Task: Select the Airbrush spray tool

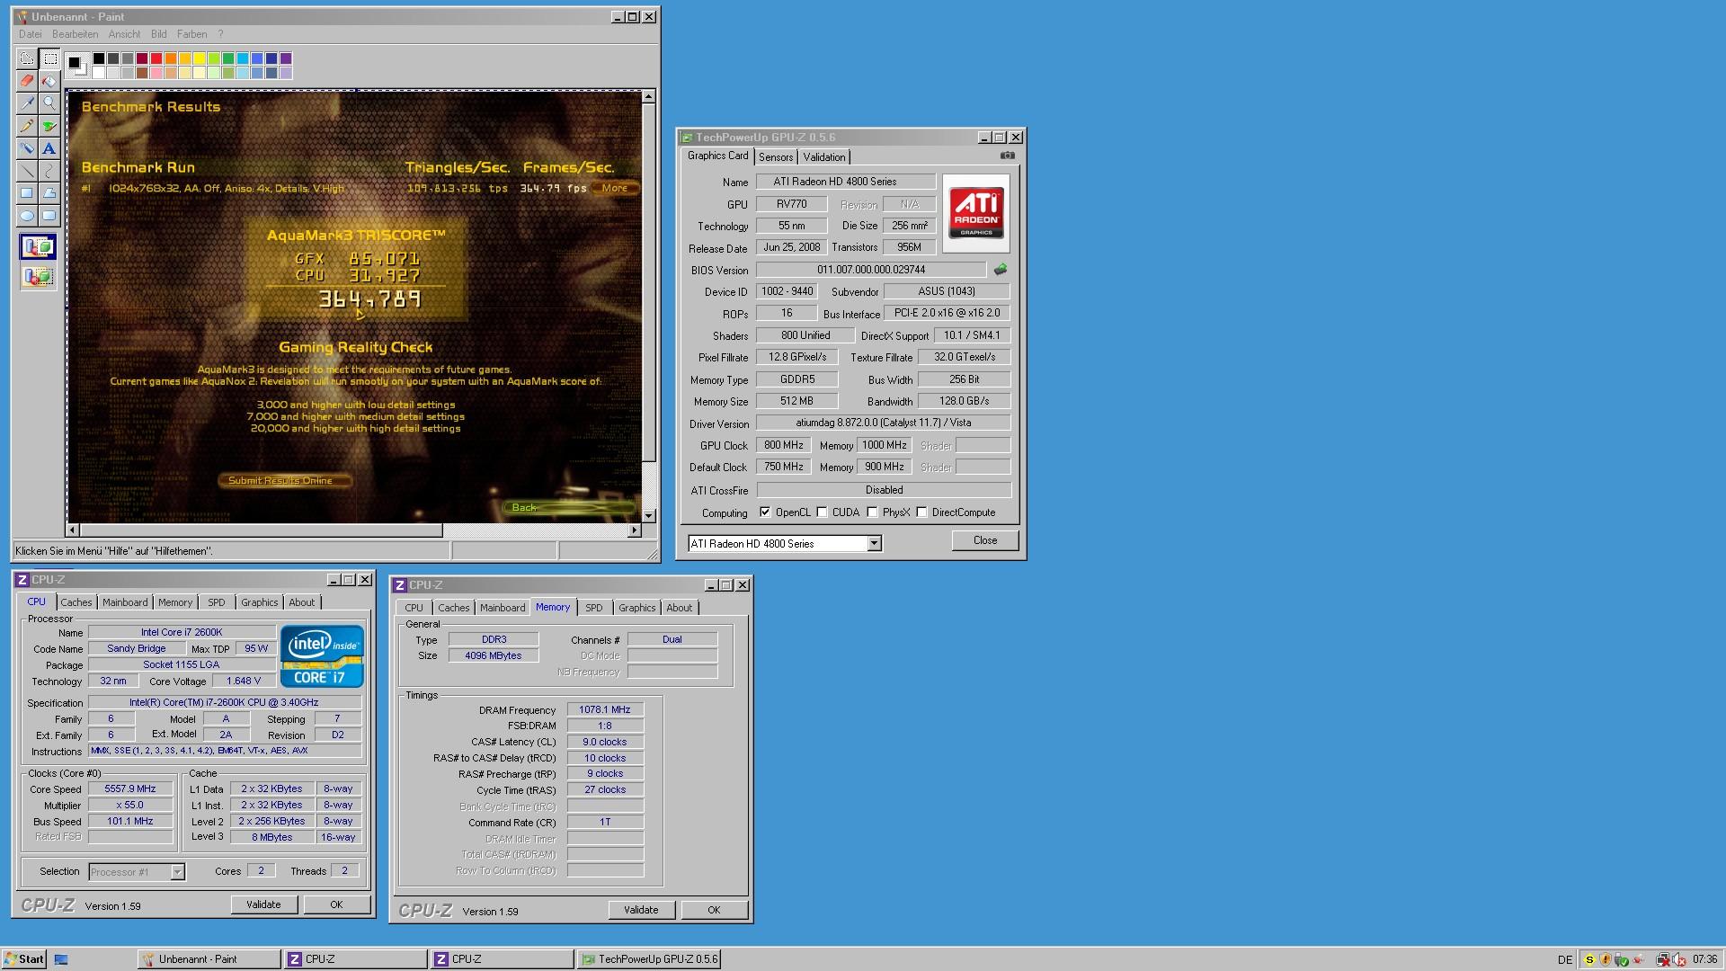Action: point(27,148)
